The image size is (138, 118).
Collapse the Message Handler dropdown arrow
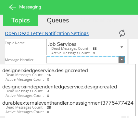point(122,59)
